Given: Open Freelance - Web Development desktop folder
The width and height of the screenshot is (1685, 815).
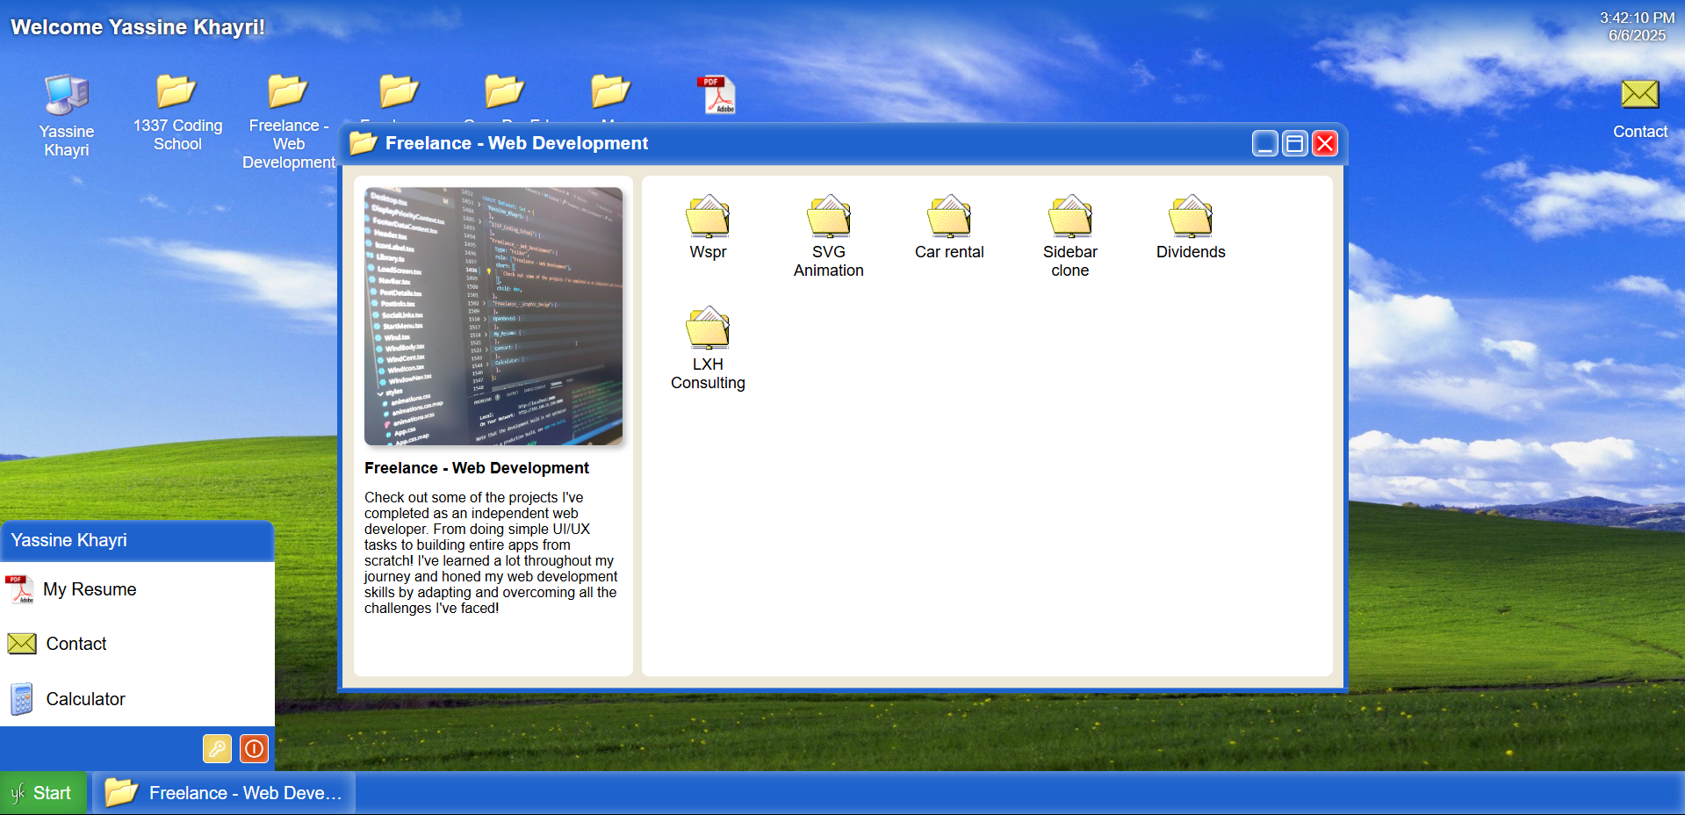Looking at the screenshot, I should click(289, 122).
